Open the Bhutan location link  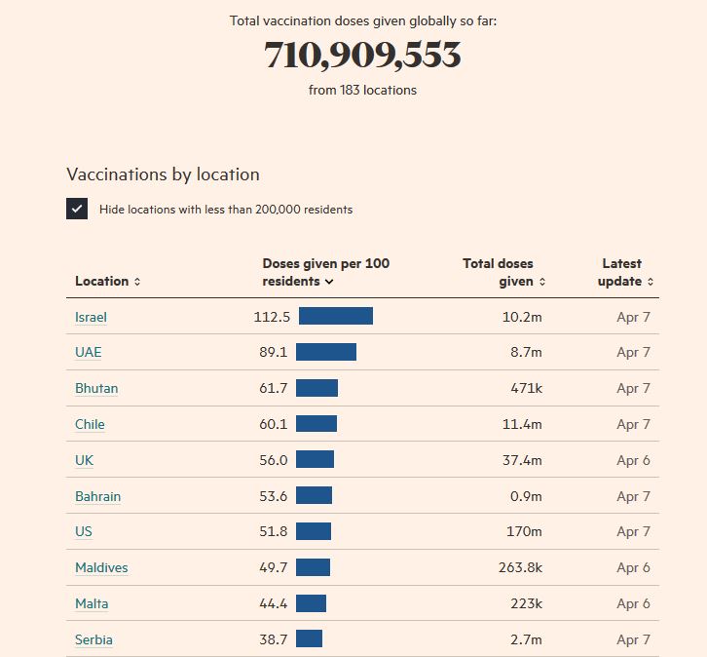click(x=96, y=388)
